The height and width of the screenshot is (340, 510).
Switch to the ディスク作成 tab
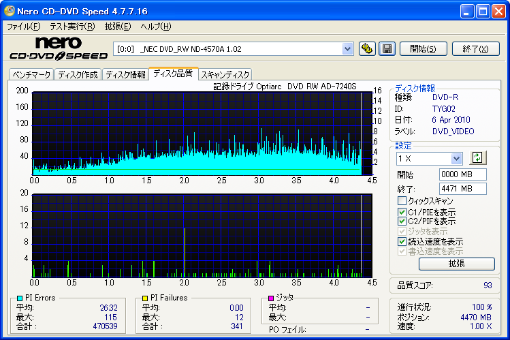click(78, 74)
